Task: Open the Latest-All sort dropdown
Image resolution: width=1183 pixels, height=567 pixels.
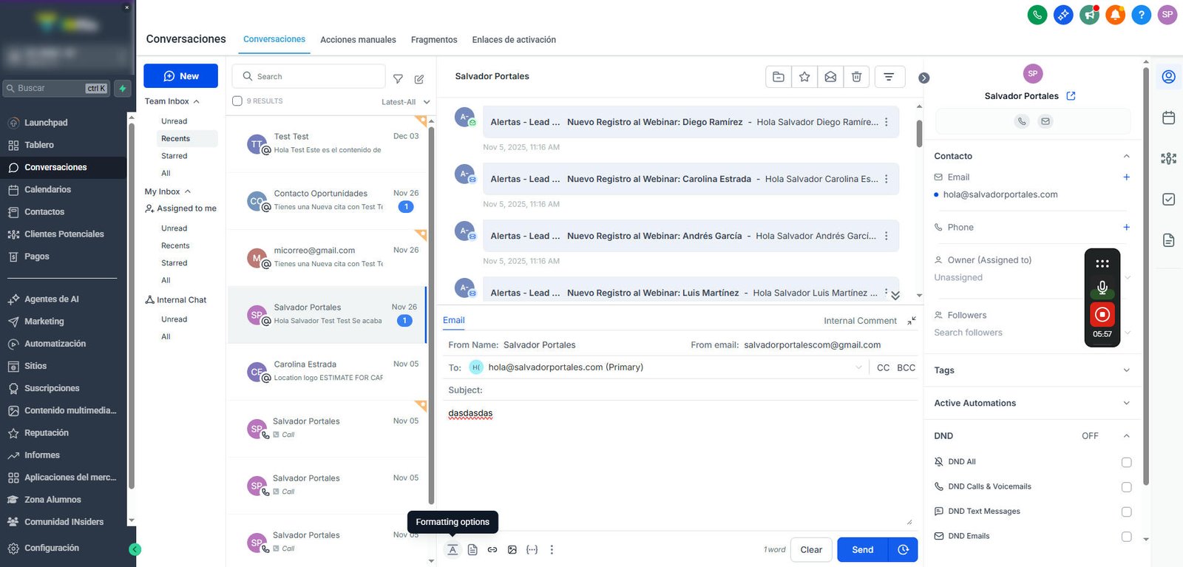Action: coord(405,102)
